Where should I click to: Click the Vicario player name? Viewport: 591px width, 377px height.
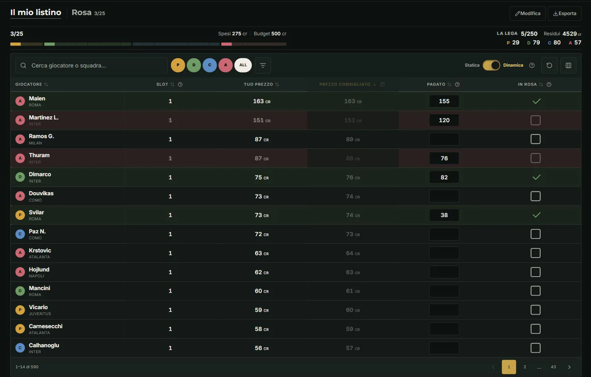click(x=38, y=307)
